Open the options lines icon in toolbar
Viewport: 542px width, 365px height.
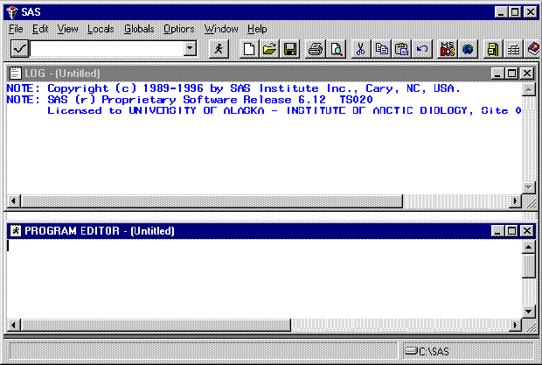pos(513,49)
